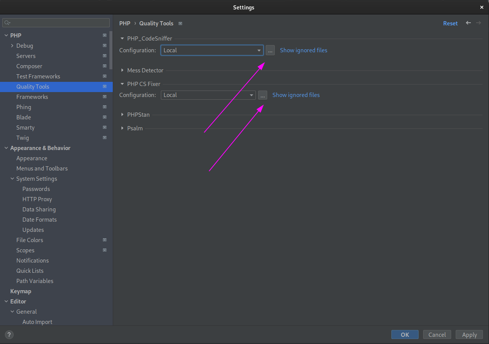Open Updates settings
The image size is (489, 344).
pos(33,230)
